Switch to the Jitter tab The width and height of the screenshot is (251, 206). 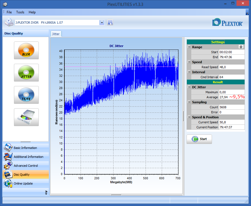tap(56, 34)
